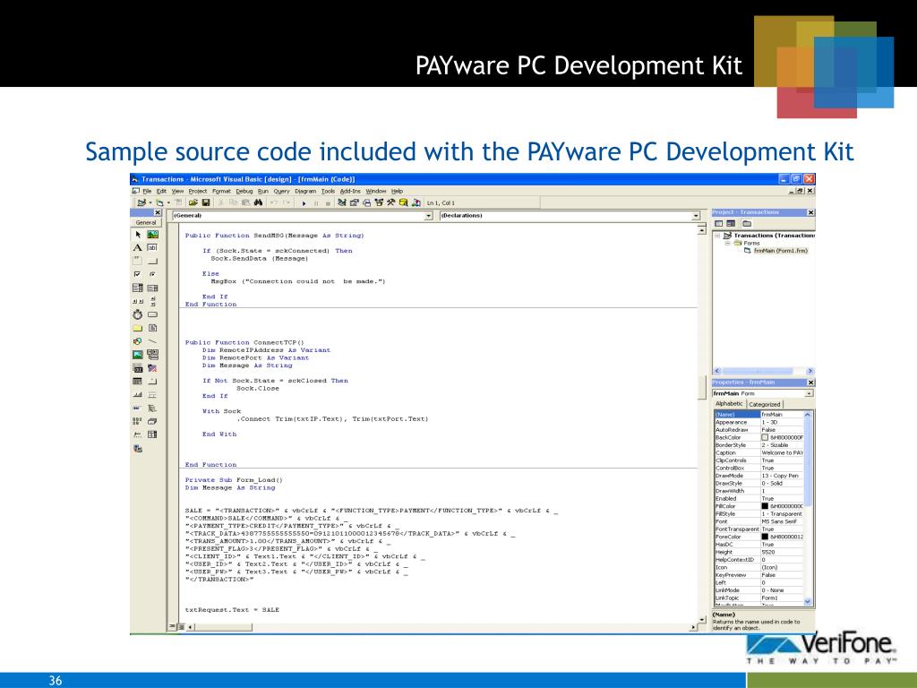Open the Tools menu
The image size is (917, 688).
click(328, 192)
